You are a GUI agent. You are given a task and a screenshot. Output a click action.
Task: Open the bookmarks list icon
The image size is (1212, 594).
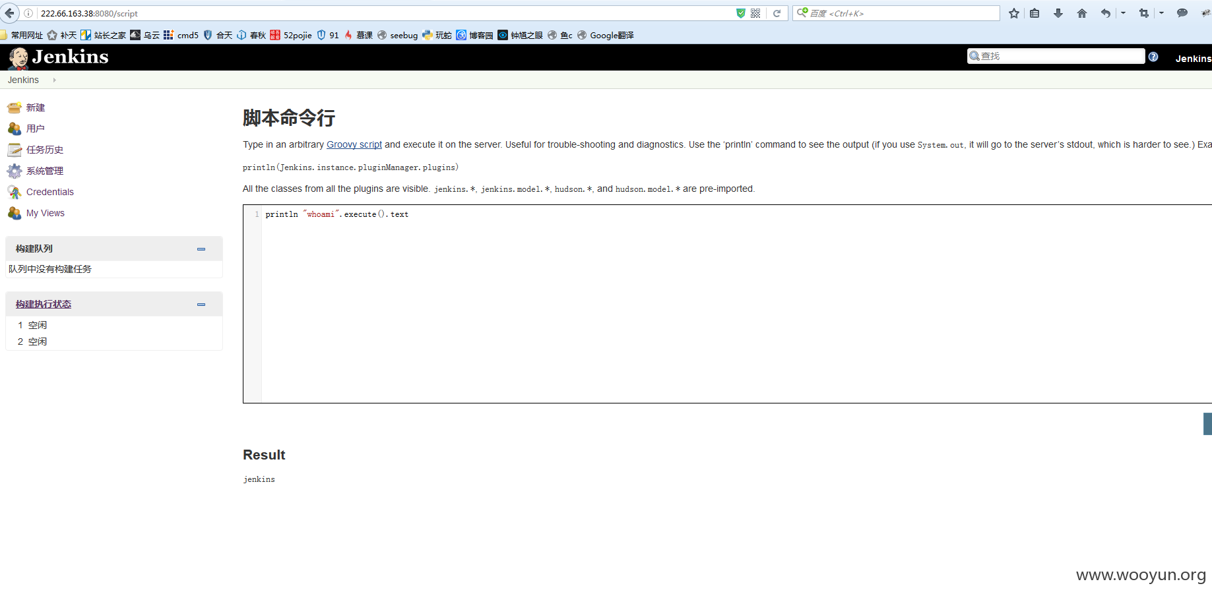tap(1035, 13)
